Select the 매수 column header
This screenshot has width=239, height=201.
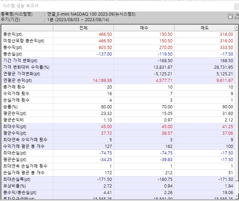coord(144,28)
